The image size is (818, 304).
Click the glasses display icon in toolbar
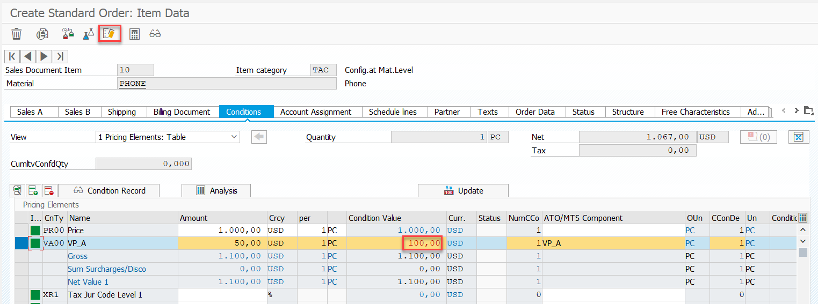coord(155,34)
